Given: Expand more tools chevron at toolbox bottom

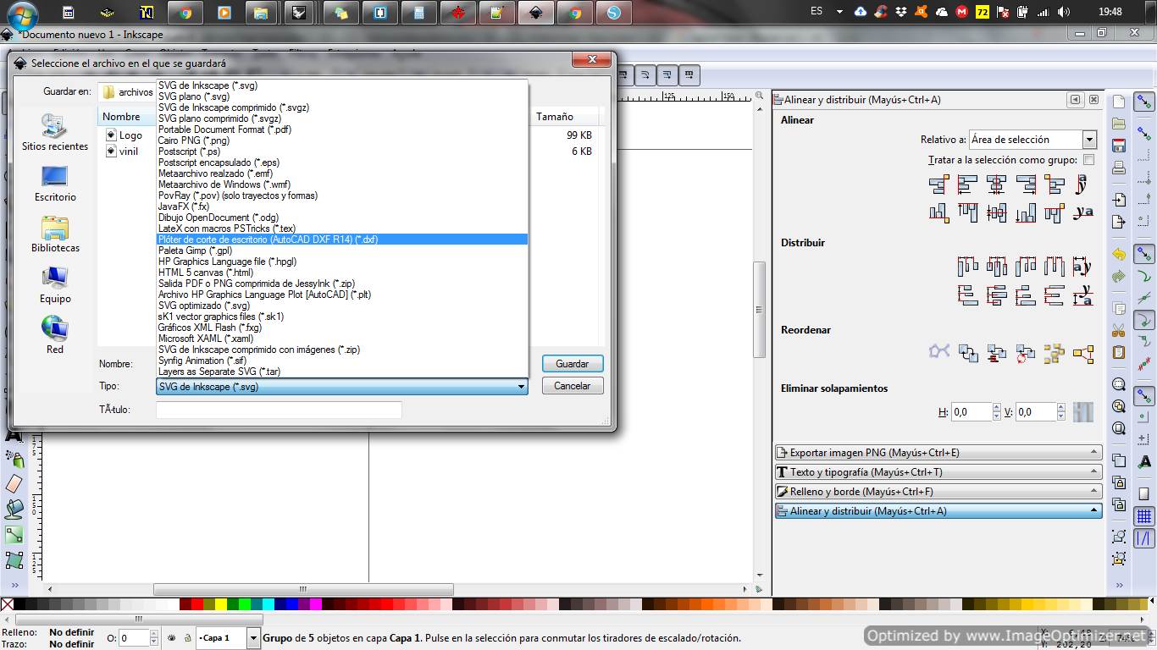Looking at the screenshot, I should [x=14, y=585].
